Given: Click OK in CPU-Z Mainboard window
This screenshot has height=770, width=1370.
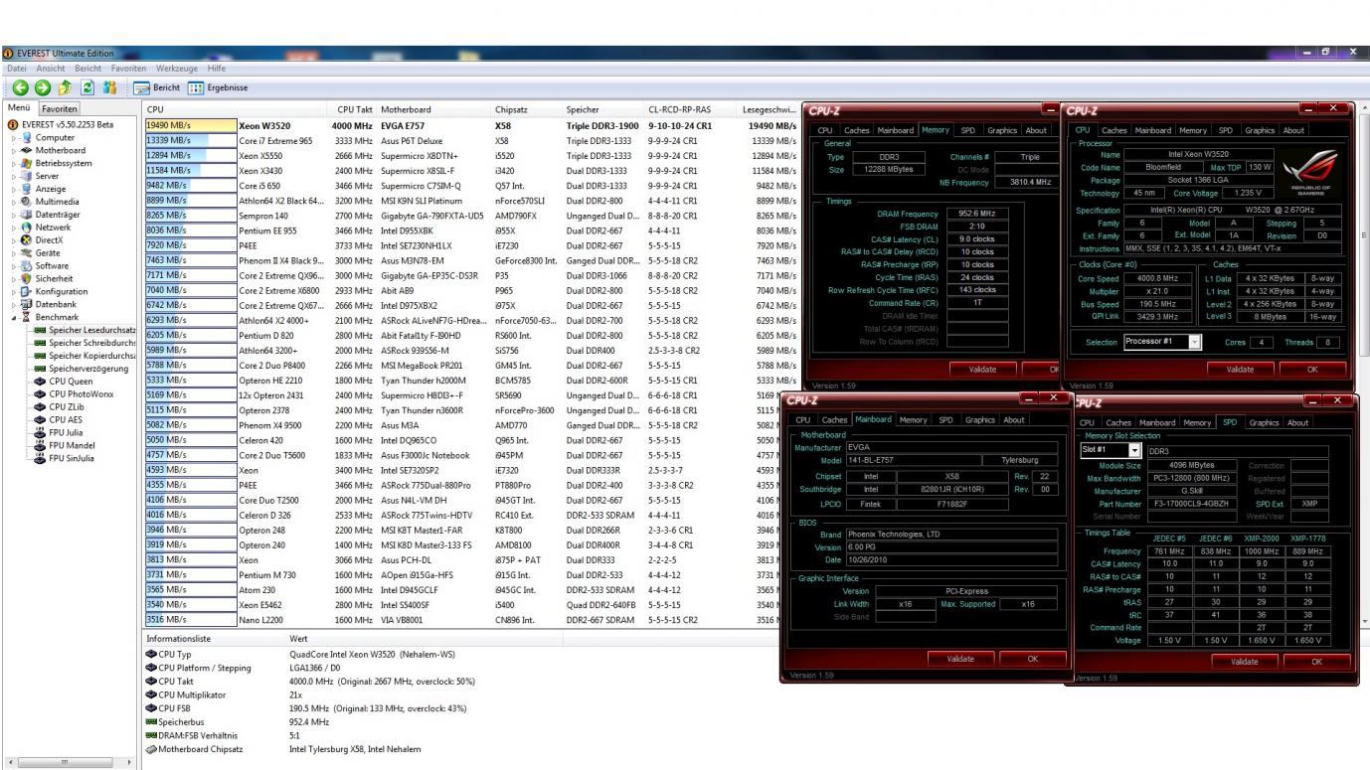Looking at the screenshot, I should [1032, 659].
